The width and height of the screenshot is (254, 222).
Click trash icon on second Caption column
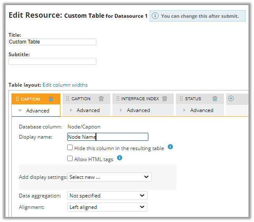(x=101, y=99)
